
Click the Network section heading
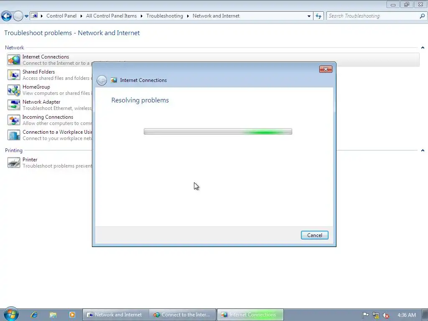click(x=15, y=48)
